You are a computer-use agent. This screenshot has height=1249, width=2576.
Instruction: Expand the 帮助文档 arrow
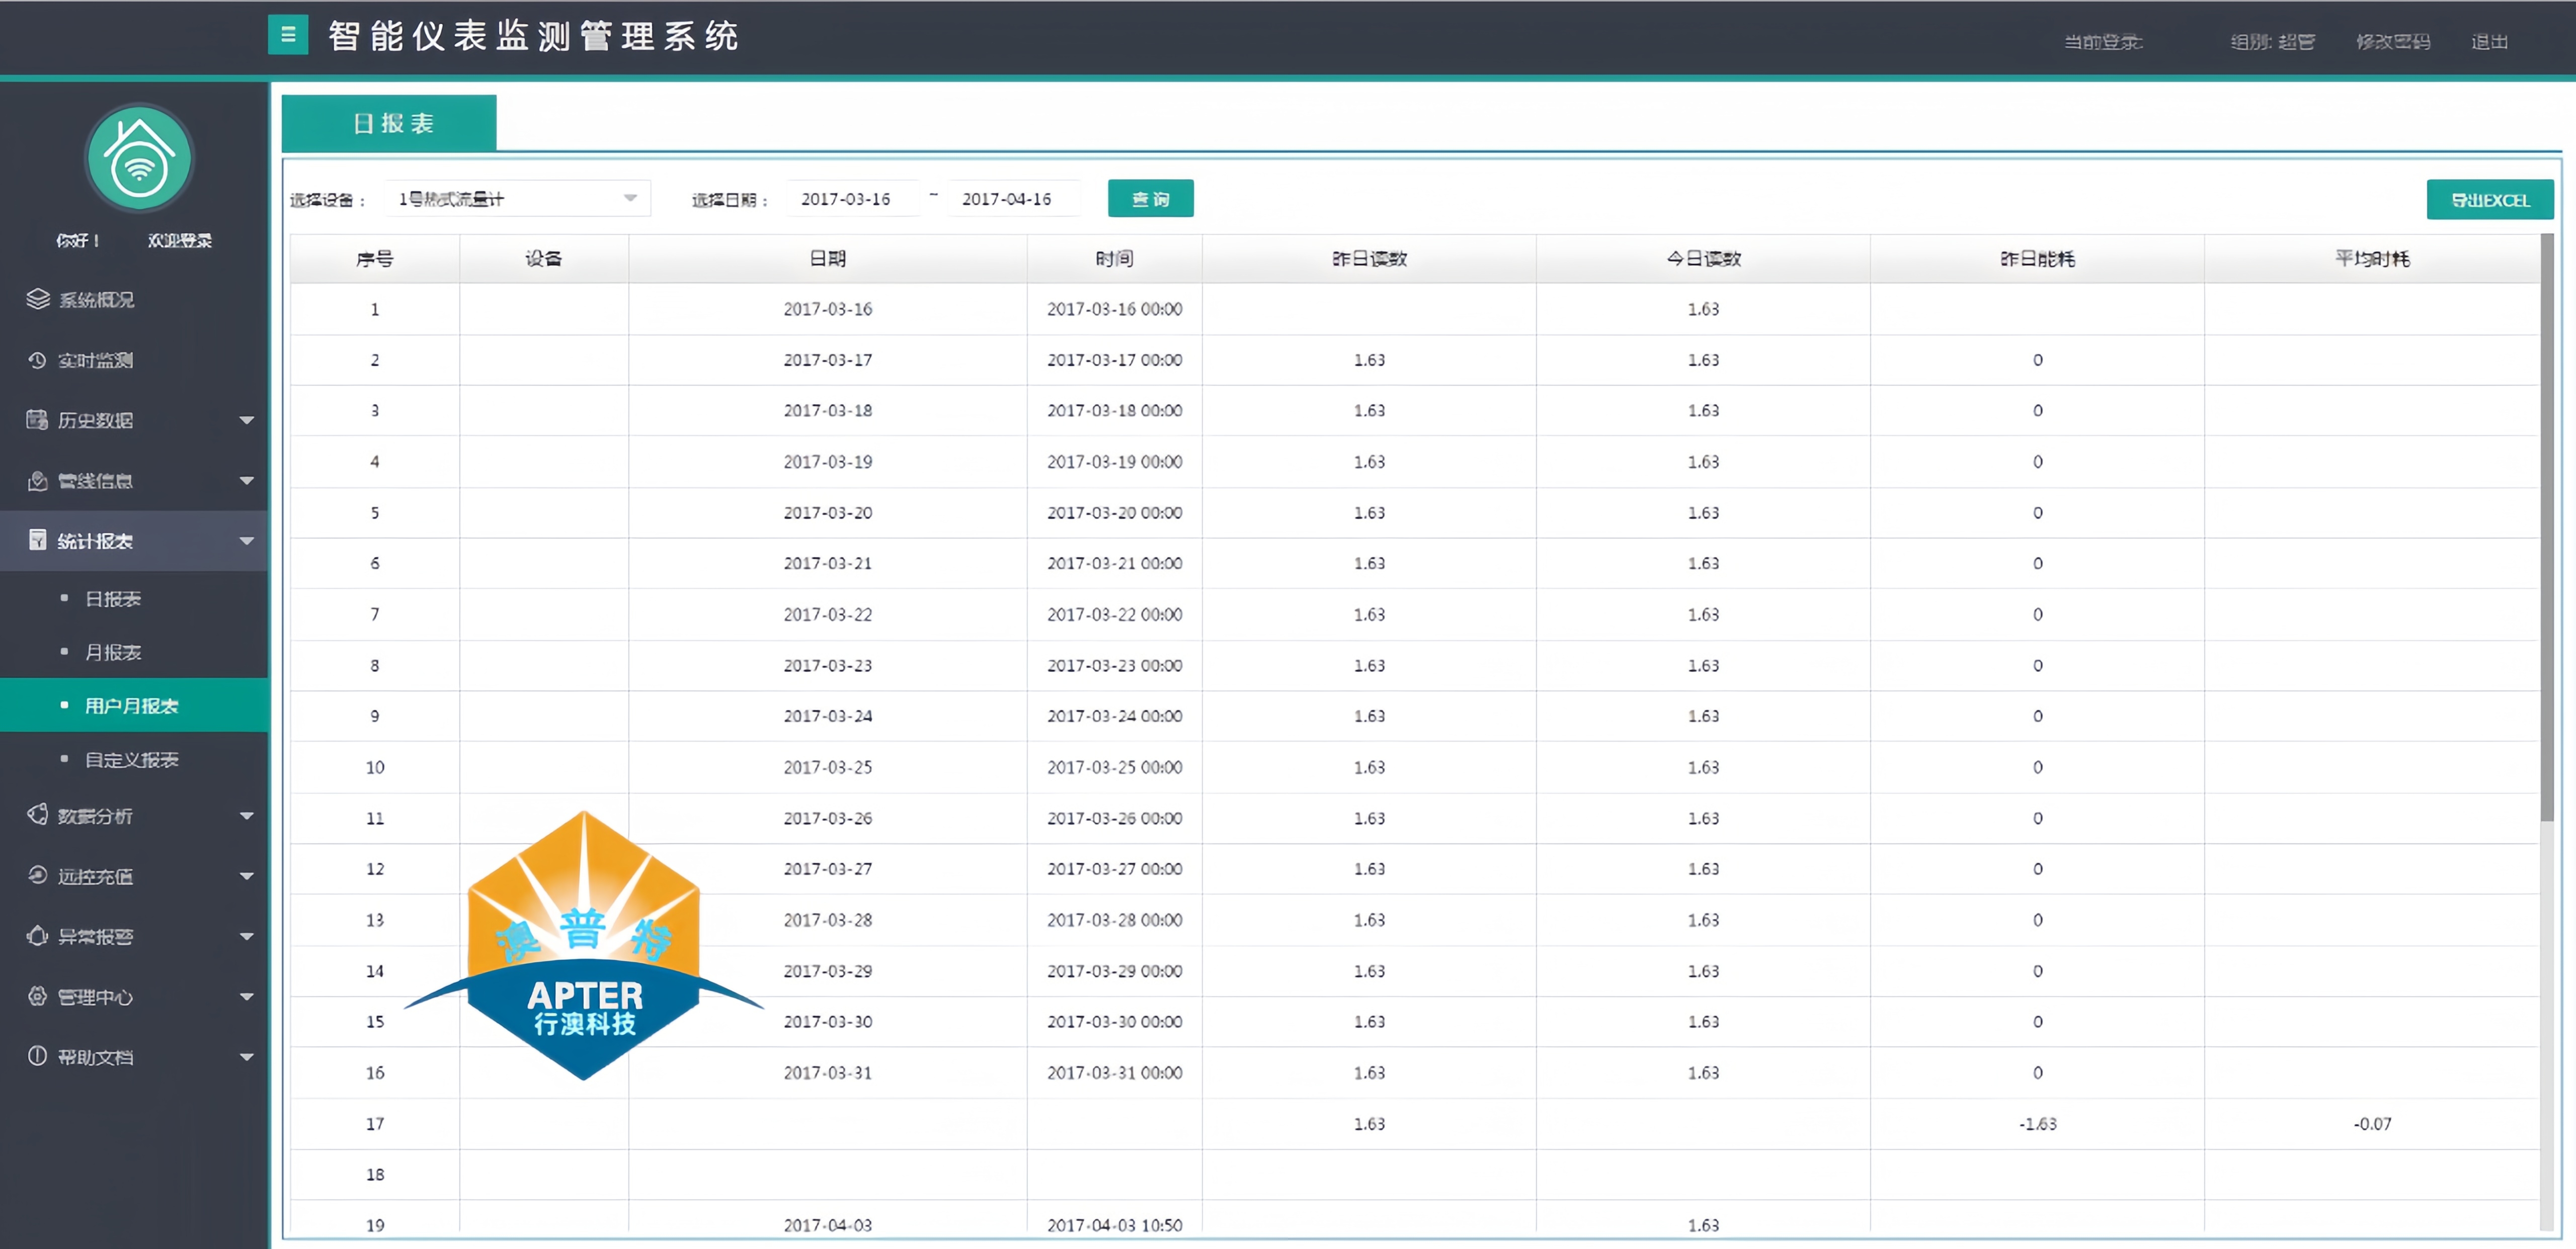tap(246, 1057)
